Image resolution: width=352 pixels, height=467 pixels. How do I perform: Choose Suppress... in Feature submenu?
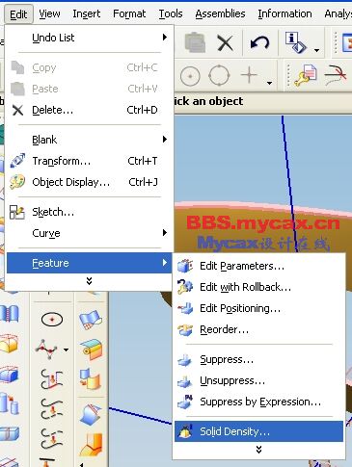coord(259,359)
